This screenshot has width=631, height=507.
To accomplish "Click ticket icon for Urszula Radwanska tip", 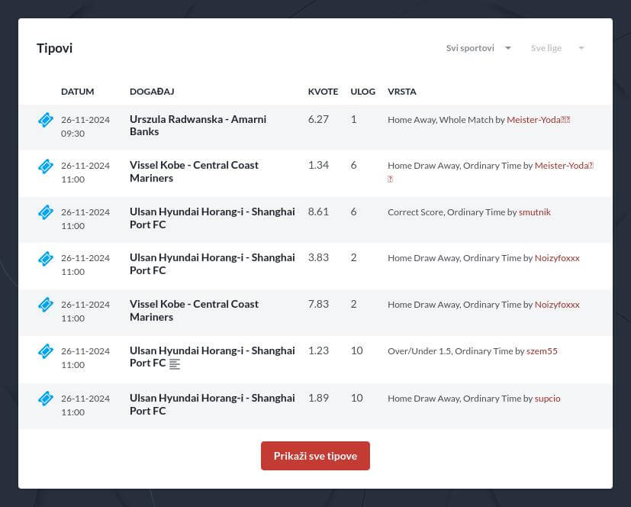I will coord(45,121).
